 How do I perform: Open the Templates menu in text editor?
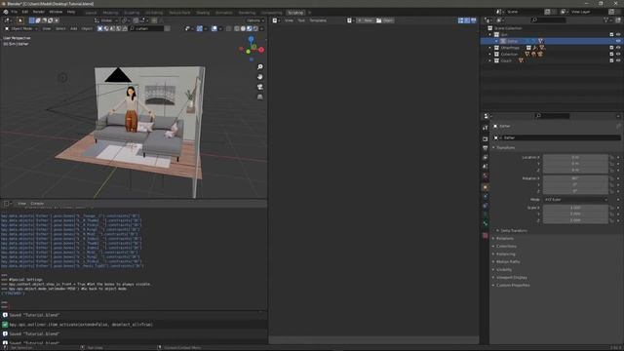[x=318, y=20]
